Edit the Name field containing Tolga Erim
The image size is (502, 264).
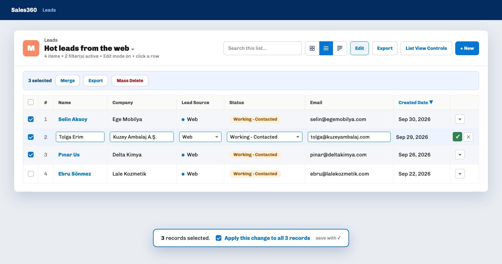pos(80,137)
